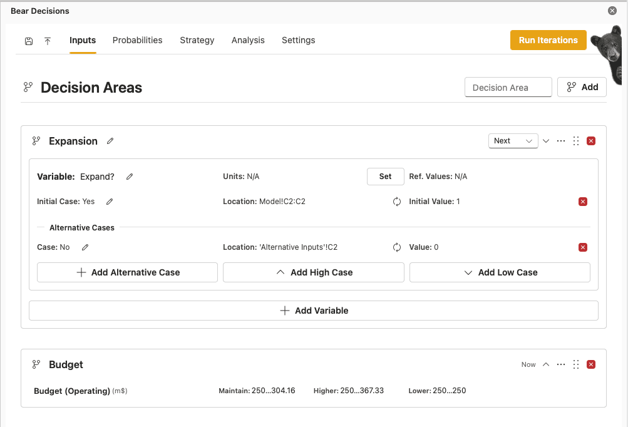Focus the Decision Area input field

(508, 87)
